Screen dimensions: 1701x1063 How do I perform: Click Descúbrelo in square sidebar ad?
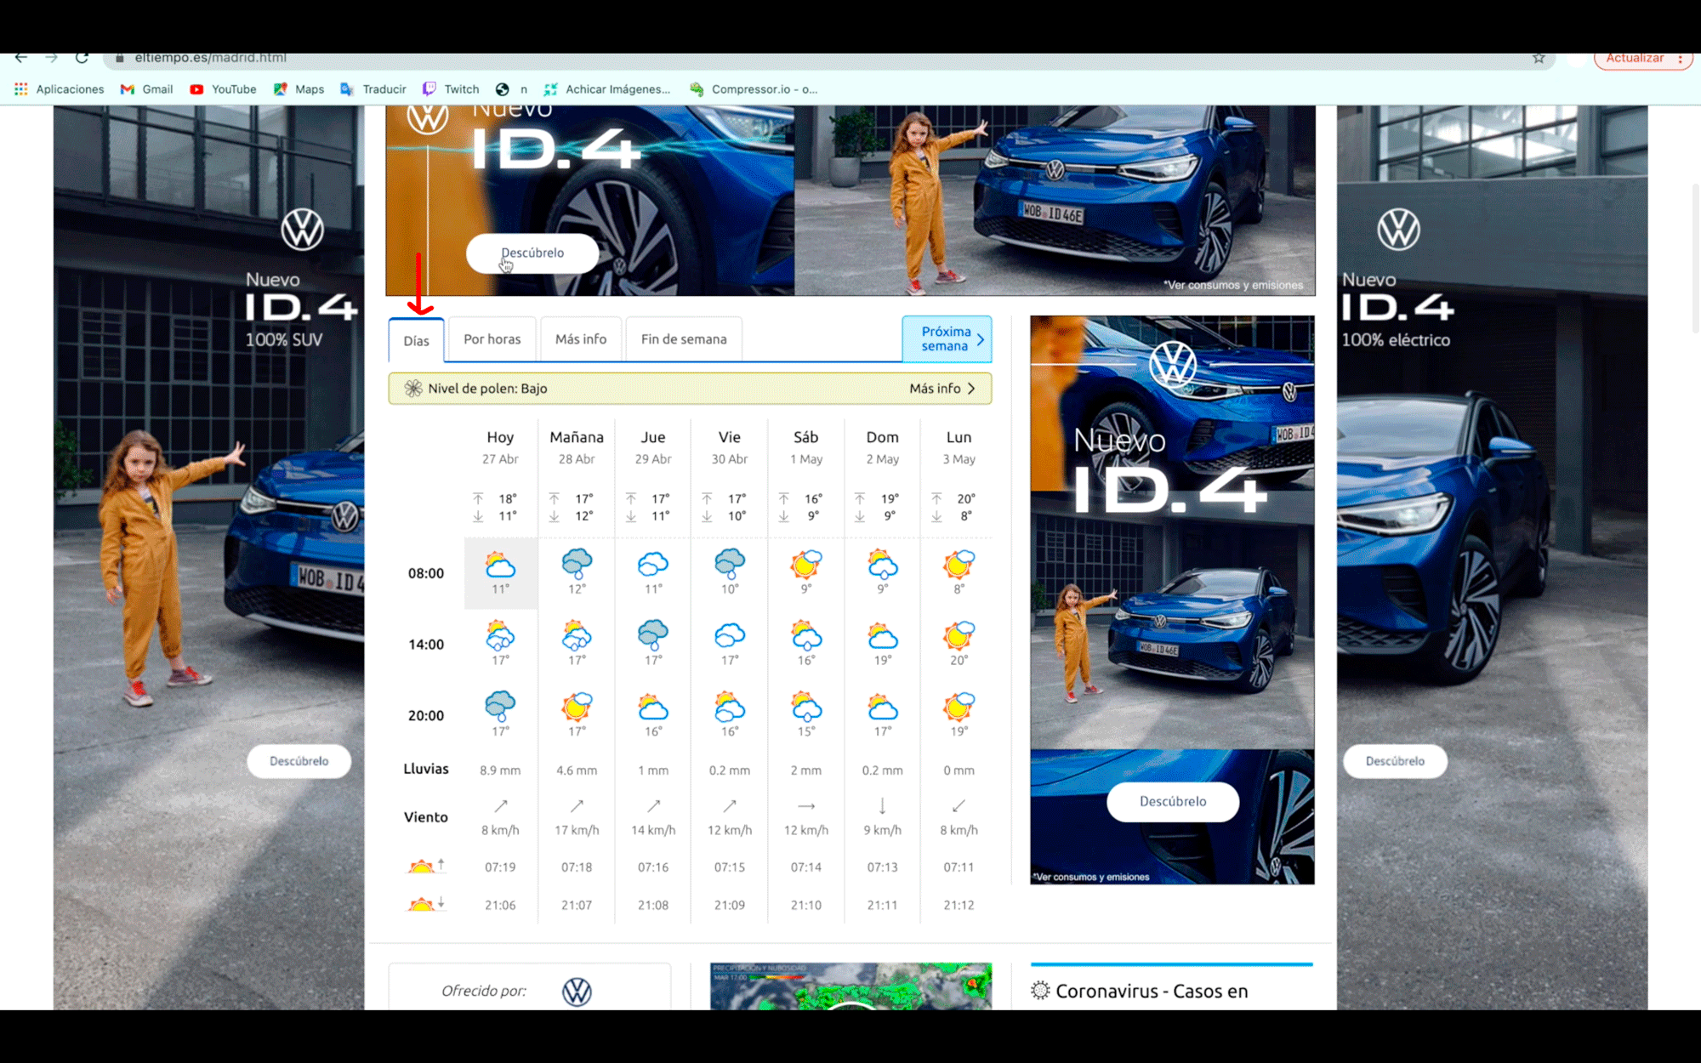1173,802
